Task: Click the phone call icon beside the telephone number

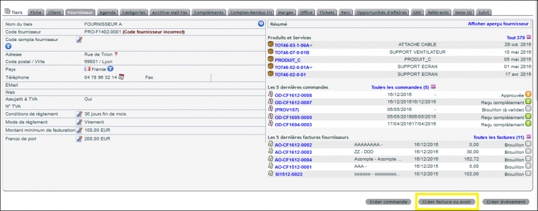Action: click(121, 77)
